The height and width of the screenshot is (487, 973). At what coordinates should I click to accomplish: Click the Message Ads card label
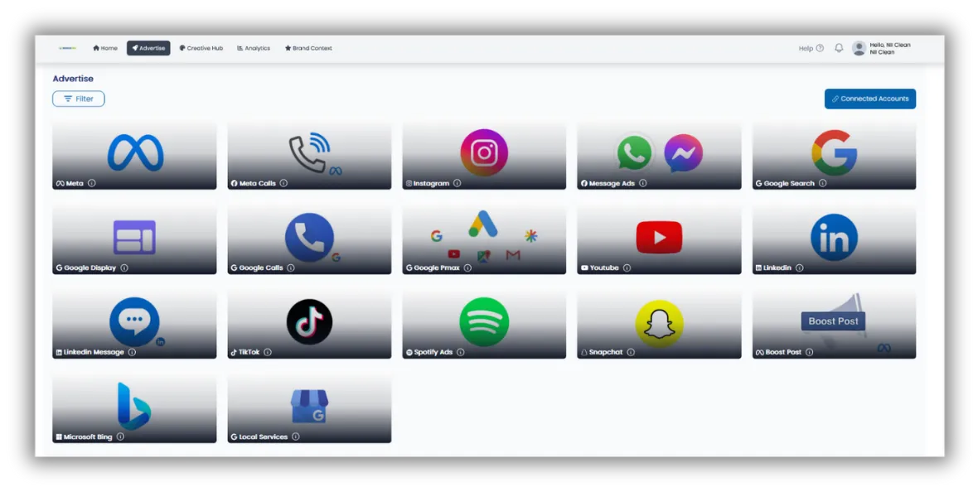612,183
